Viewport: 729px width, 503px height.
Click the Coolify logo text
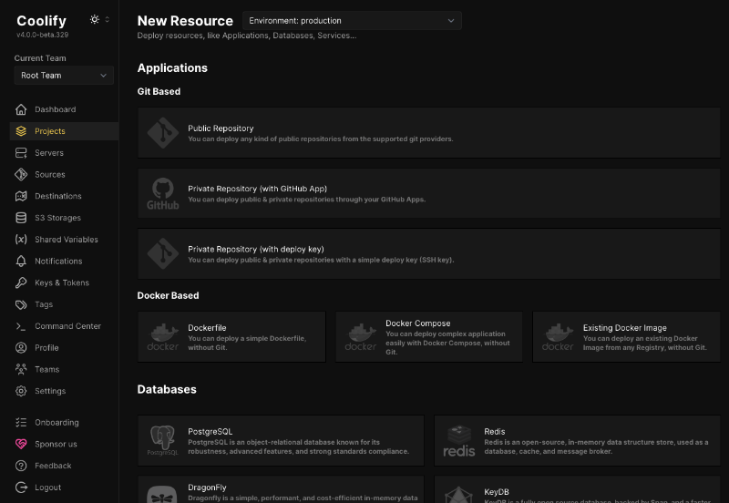coord(41,21)
